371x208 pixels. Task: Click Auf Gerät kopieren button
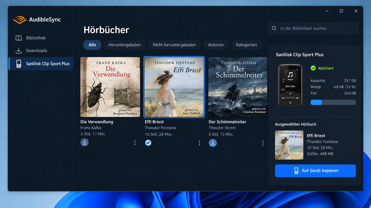tap(315, 171)
